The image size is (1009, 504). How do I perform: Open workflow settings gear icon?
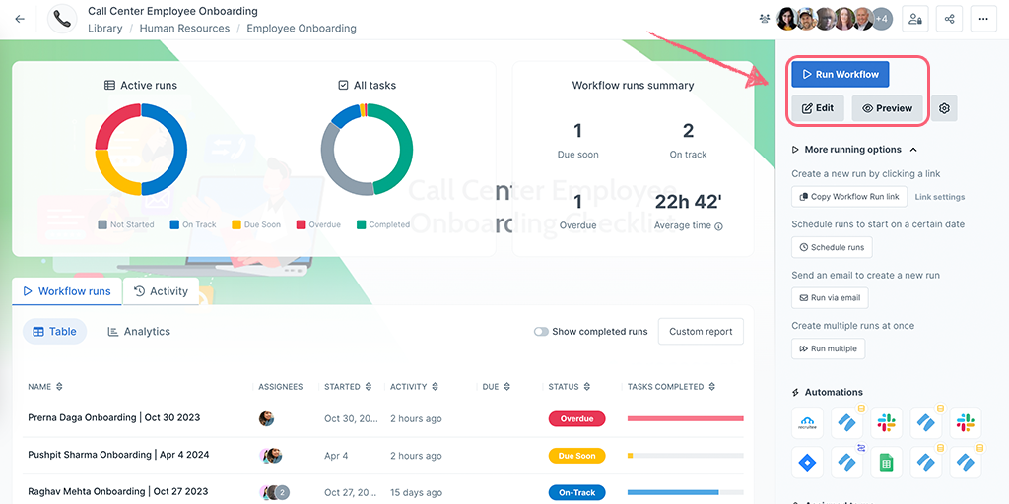coord(944,108)
